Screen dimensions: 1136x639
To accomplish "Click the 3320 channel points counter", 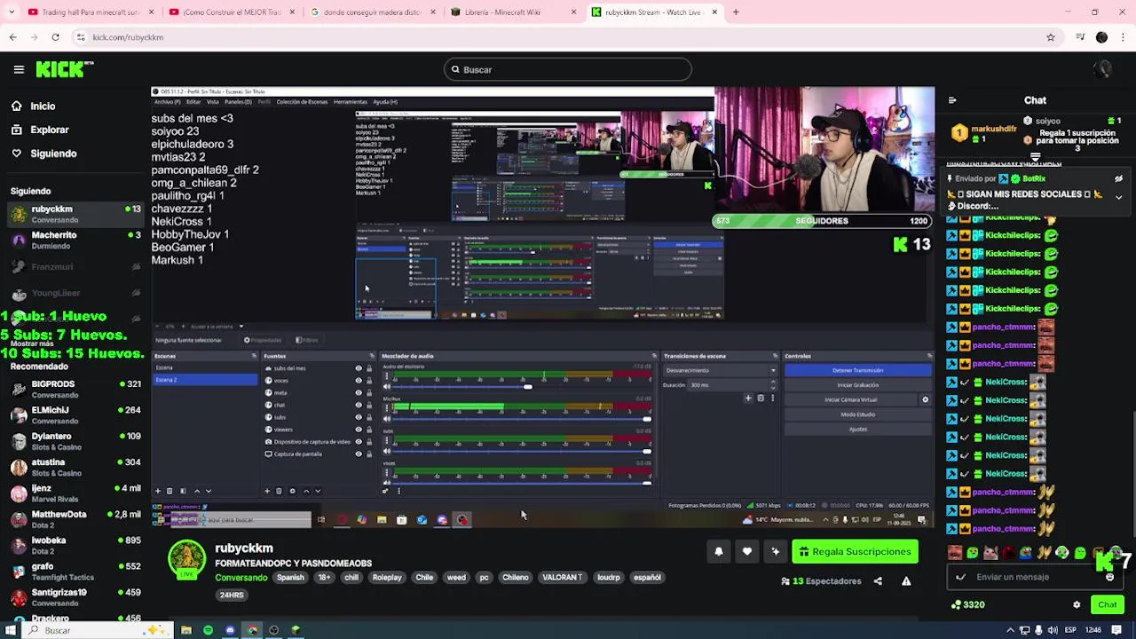I will click(967, 605).
